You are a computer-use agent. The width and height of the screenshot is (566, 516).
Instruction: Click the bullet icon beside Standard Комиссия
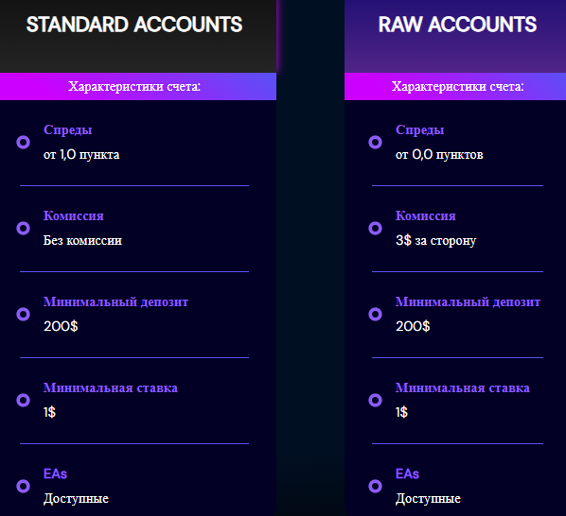23,228
